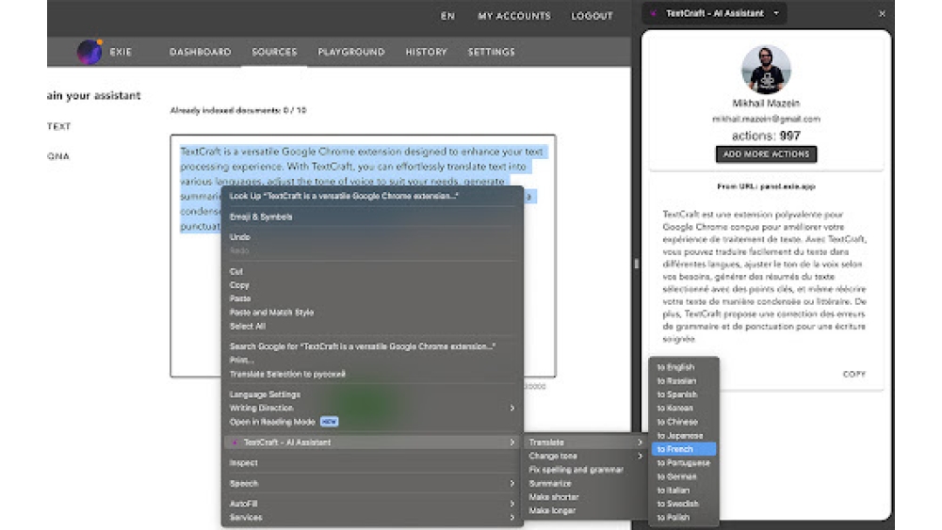Viewport: 942px width, 530px height.
Task: Choose Fix spelling and grammar
Action: 585,470
